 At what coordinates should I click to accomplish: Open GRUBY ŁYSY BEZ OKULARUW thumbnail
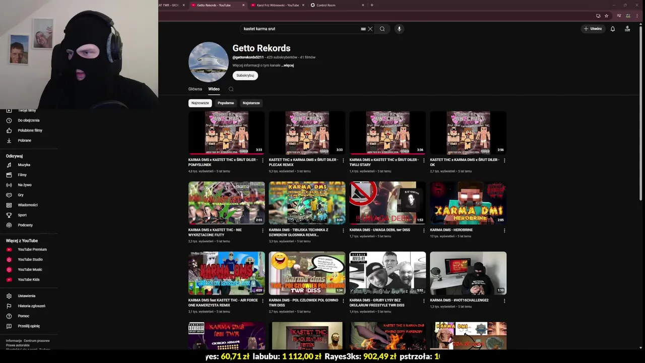[388, 273]
